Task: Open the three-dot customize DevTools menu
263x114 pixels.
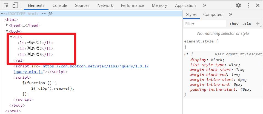Action: point(248,5)
